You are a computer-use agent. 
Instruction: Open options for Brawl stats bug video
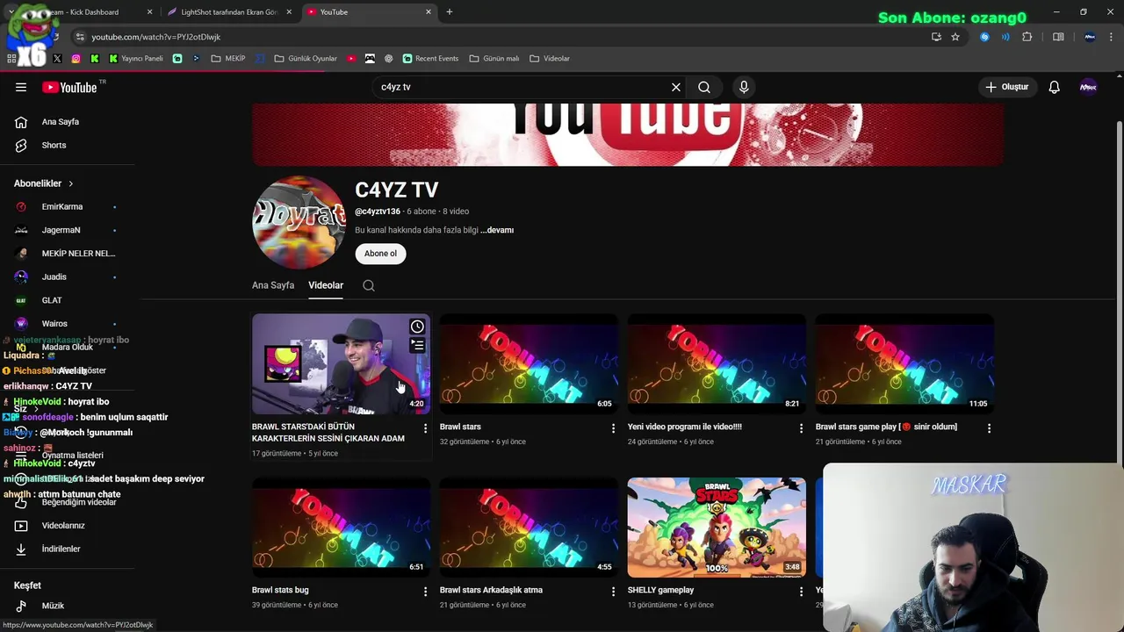point(425,592)
